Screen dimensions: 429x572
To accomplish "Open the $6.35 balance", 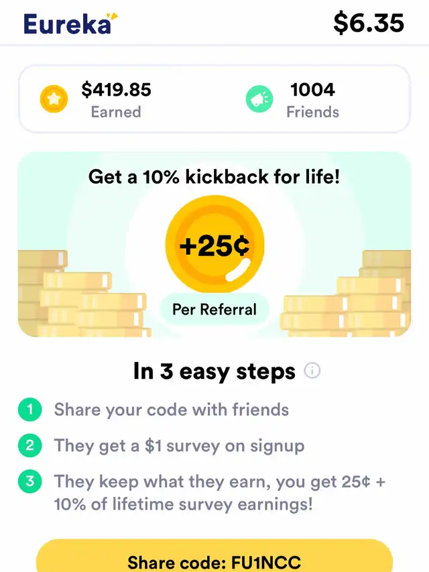I will pos(369,23).
